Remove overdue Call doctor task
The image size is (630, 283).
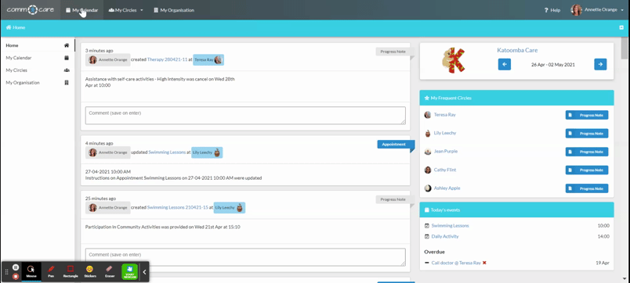pos(484,263)
